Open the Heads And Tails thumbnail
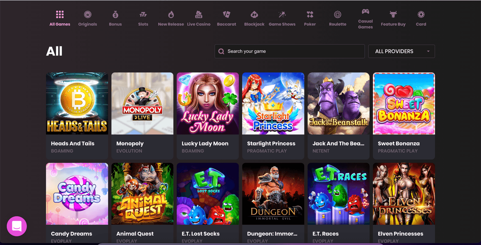The height and width of the screenshot is (245, 481). coord(77,103)
